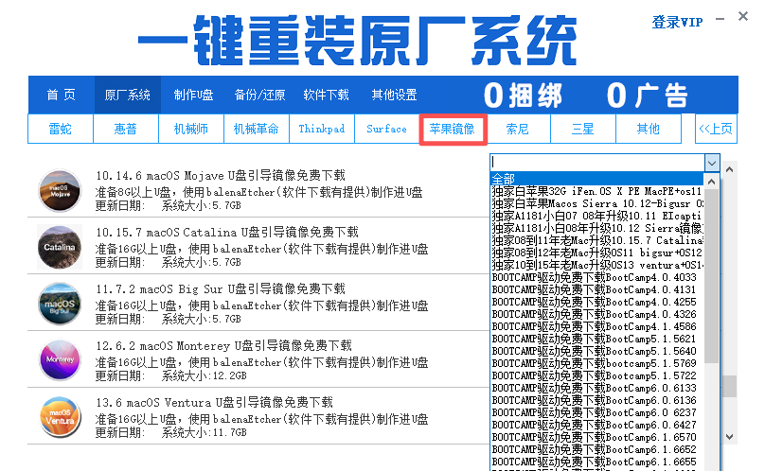Select the 机械革命 brand button
Viewport: 765px width, 471px height.
pyautogui.click(x=257, y=129)
